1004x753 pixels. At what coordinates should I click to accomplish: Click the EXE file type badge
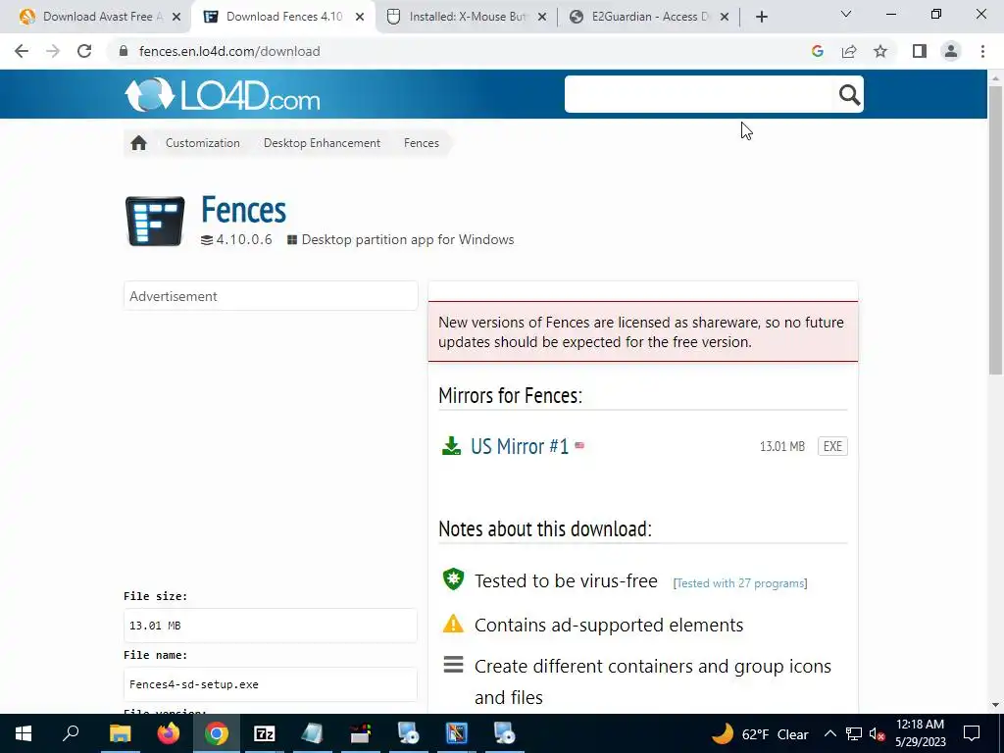[832, 446]
